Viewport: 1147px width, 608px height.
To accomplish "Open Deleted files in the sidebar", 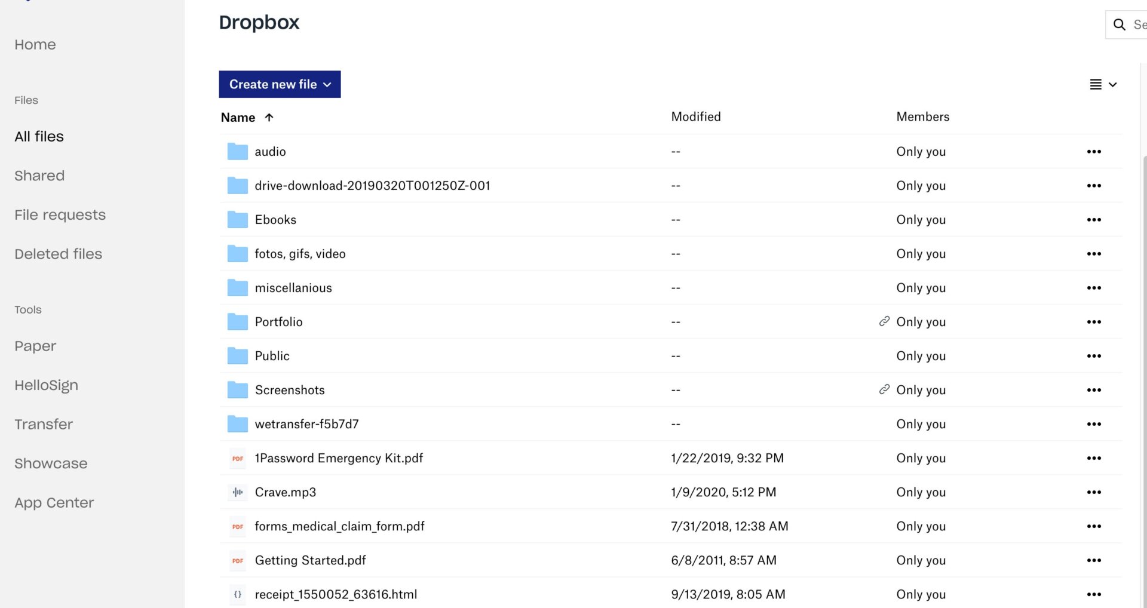I will [x=58, y=254].
